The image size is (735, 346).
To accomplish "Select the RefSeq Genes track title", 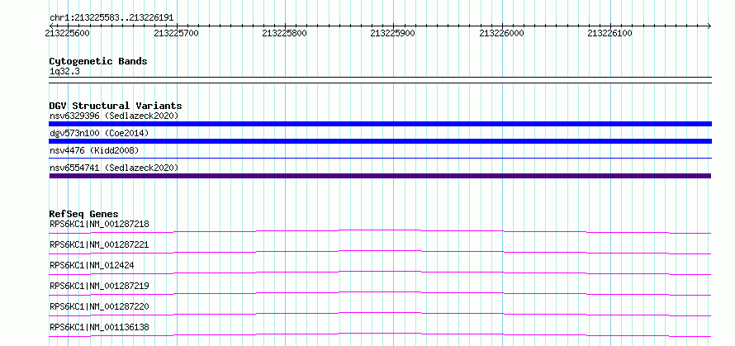I will coord(84,214).
